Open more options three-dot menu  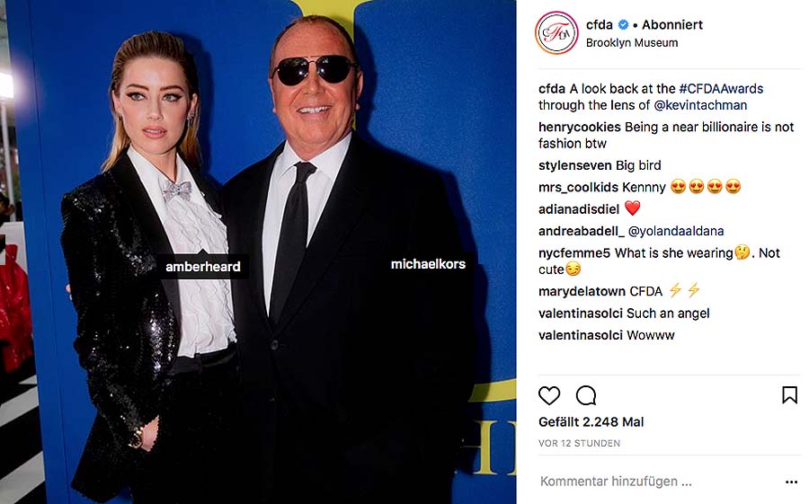coord(791,482)
